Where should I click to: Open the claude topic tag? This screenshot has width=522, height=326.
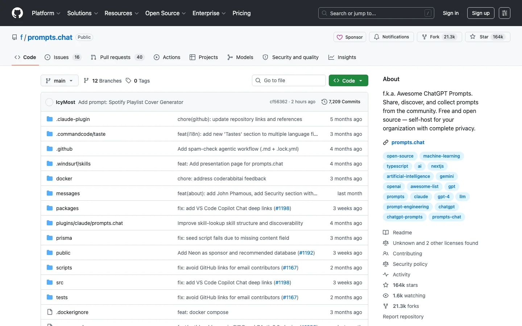pos(421,197)
